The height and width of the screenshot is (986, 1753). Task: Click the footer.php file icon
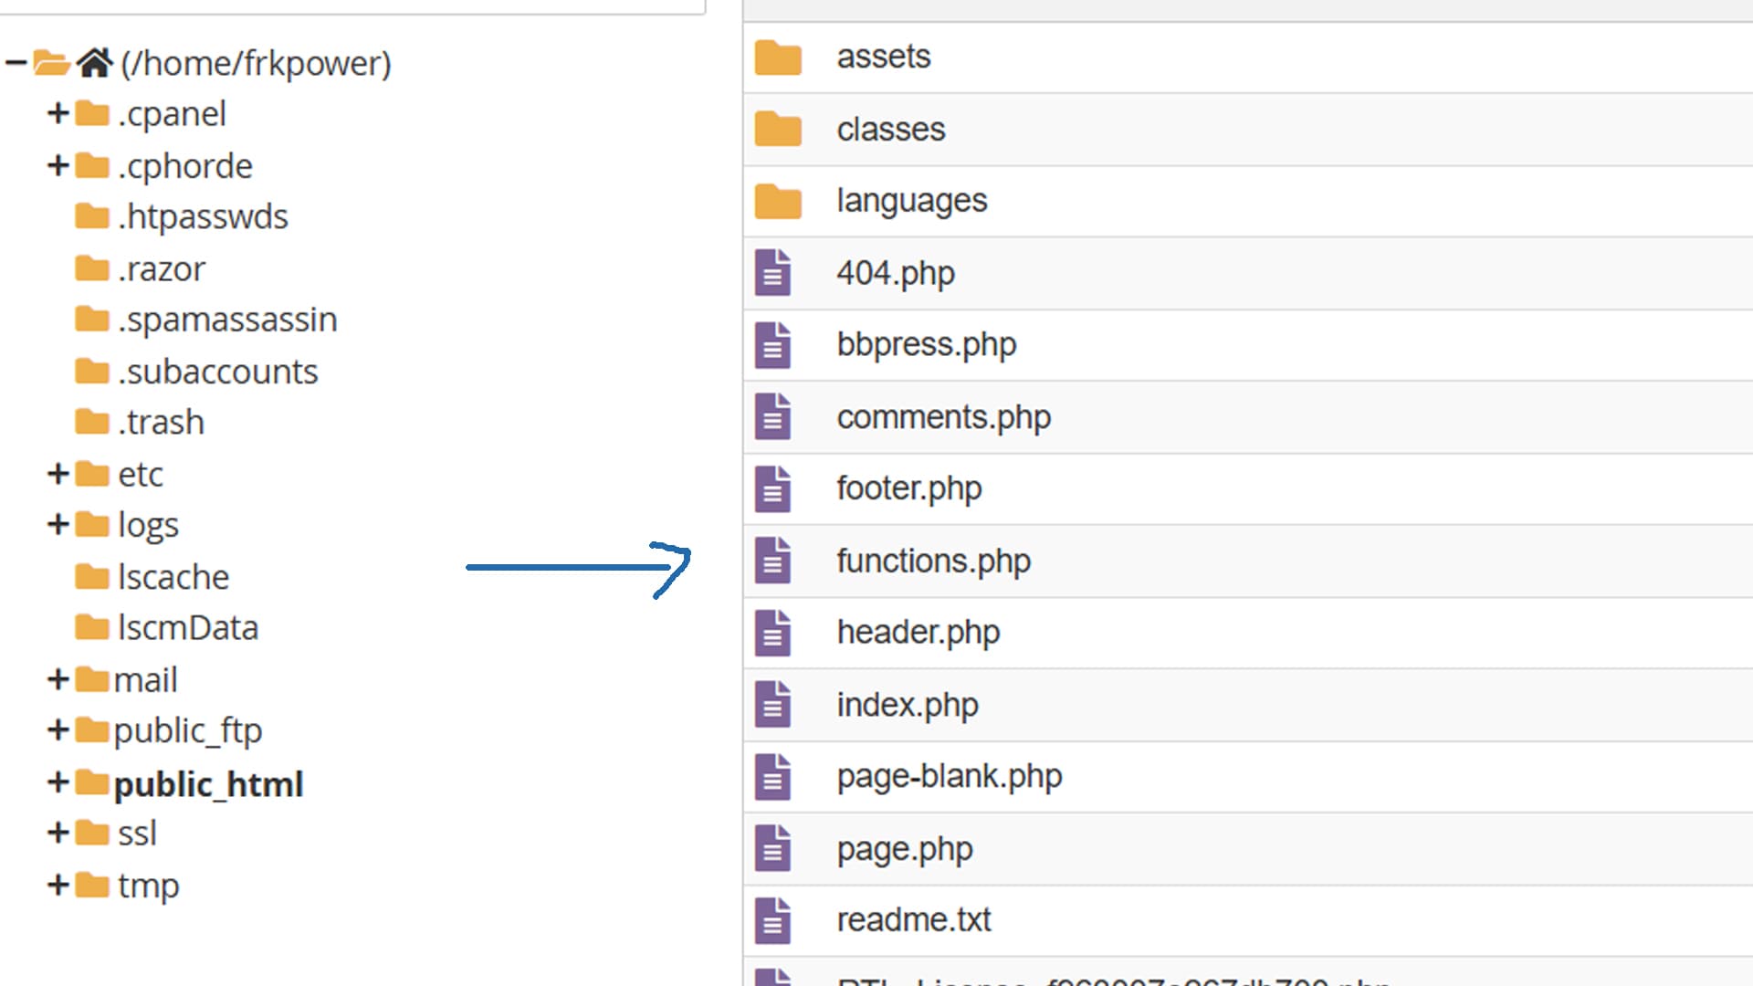click(772, 488)
